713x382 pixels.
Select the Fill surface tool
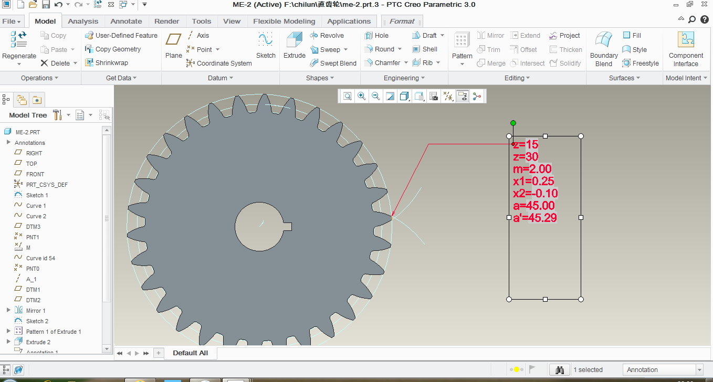coord(632,36)
